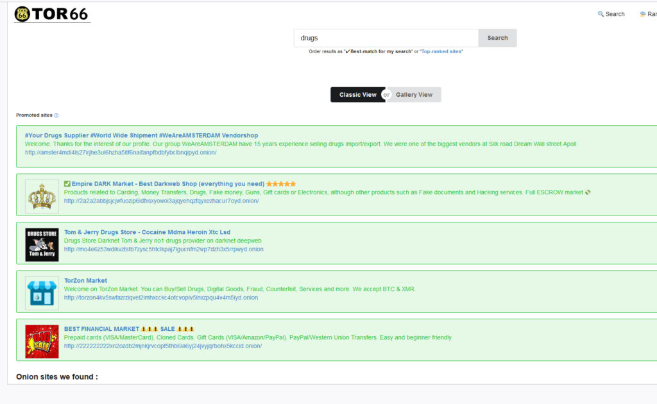Switch to Gallery View
This screenshot has width=657, height=404.
tap(414, 94)
